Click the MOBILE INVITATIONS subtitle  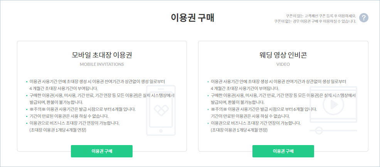pyautogui.click(x=102, y=64)
